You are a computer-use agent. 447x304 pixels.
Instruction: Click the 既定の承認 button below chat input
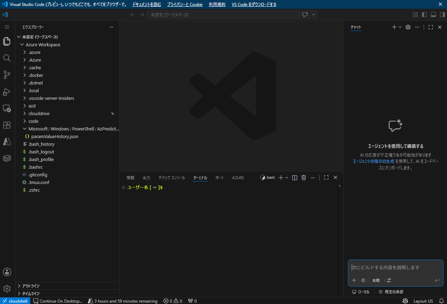391,292
